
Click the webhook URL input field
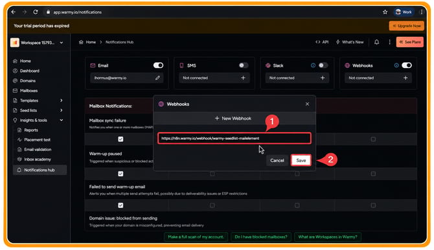pos(234,139)
